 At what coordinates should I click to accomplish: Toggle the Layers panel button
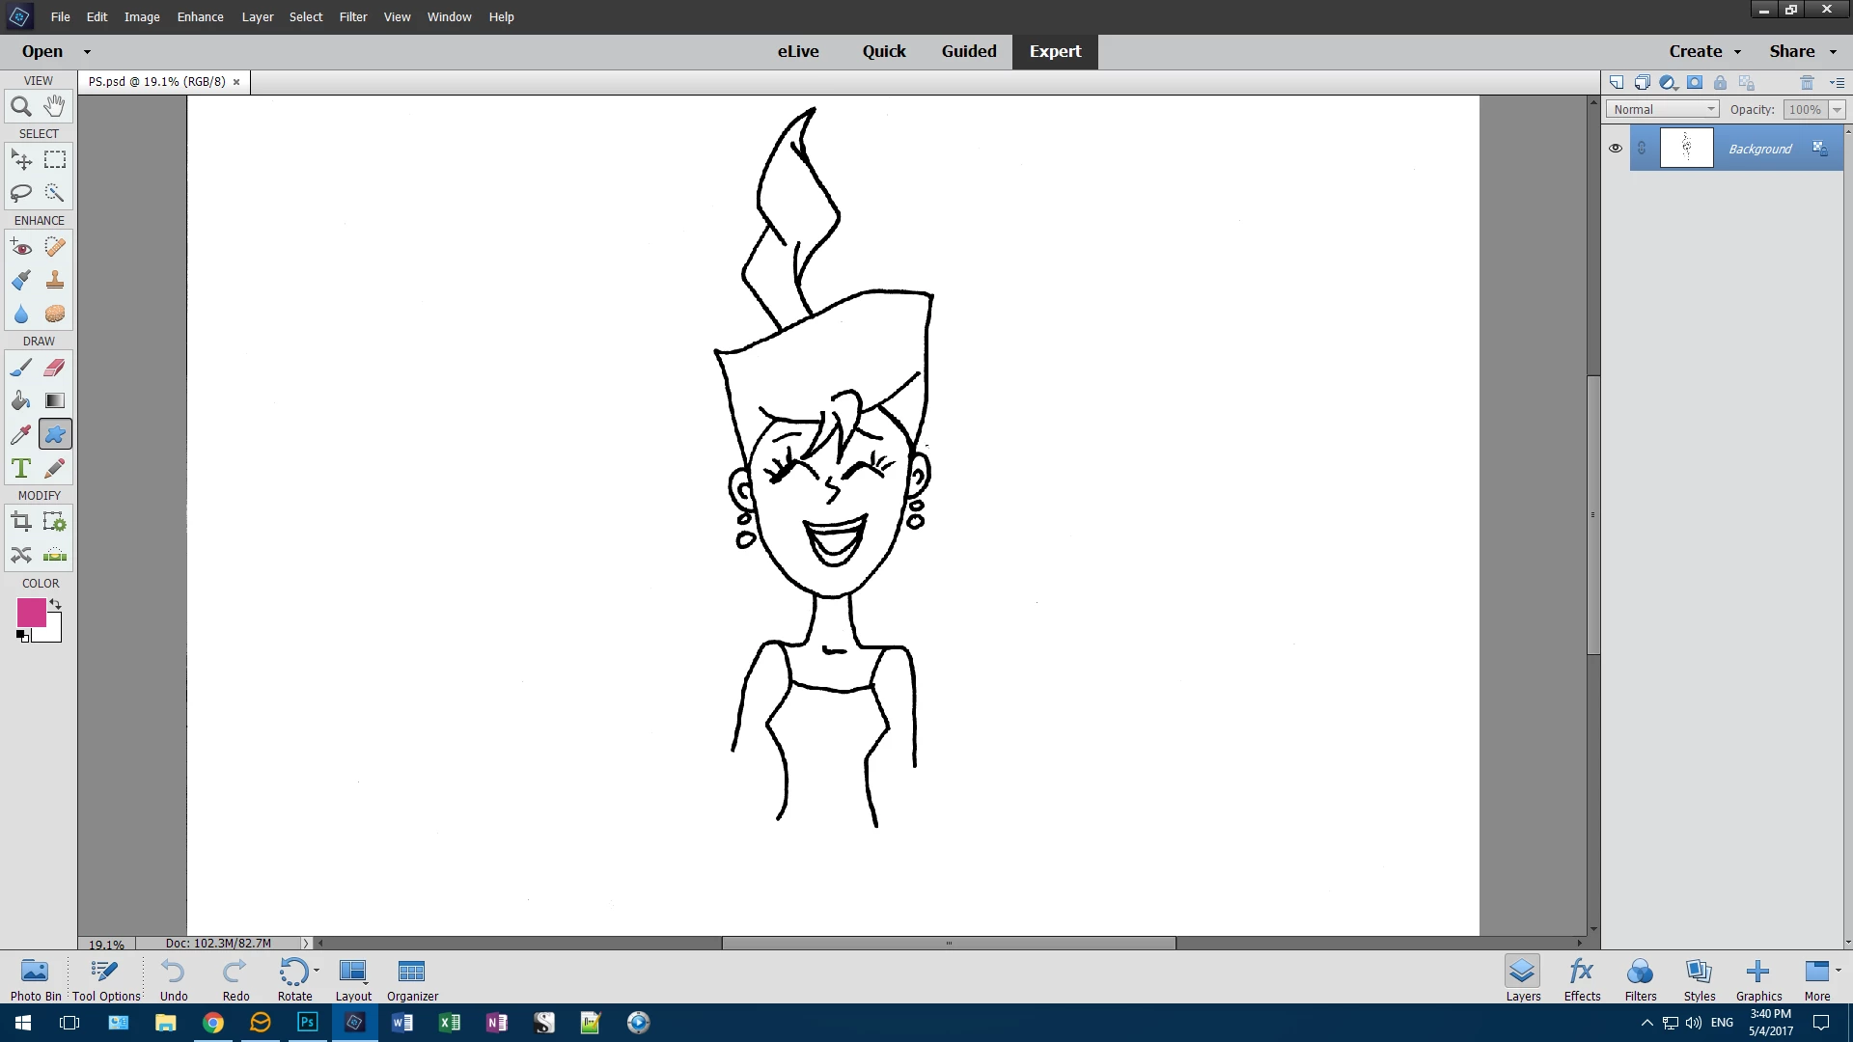point(1522,978)
